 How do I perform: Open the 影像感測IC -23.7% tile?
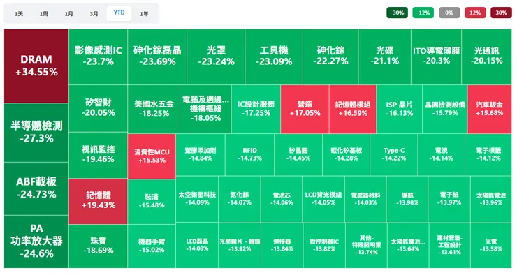[99, 57]
